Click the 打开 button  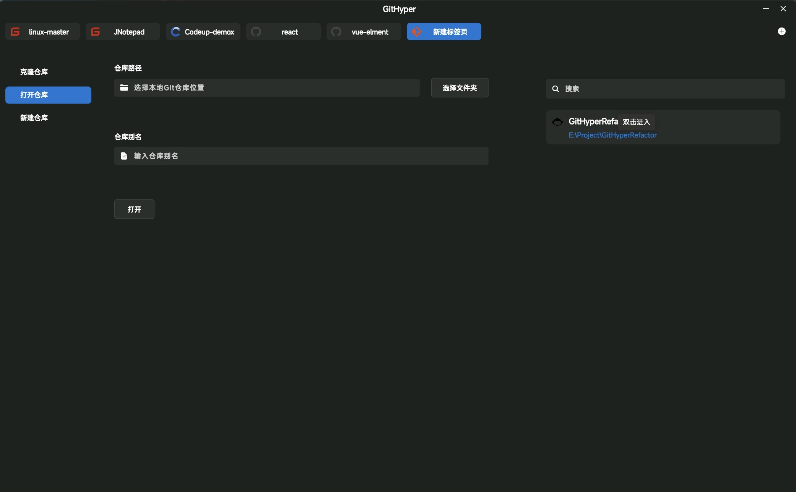coord(134,209)
